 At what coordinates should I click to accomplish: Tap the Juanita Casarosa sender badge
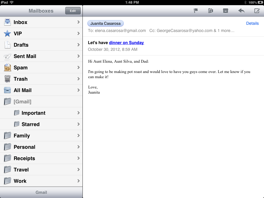(105, 23)
